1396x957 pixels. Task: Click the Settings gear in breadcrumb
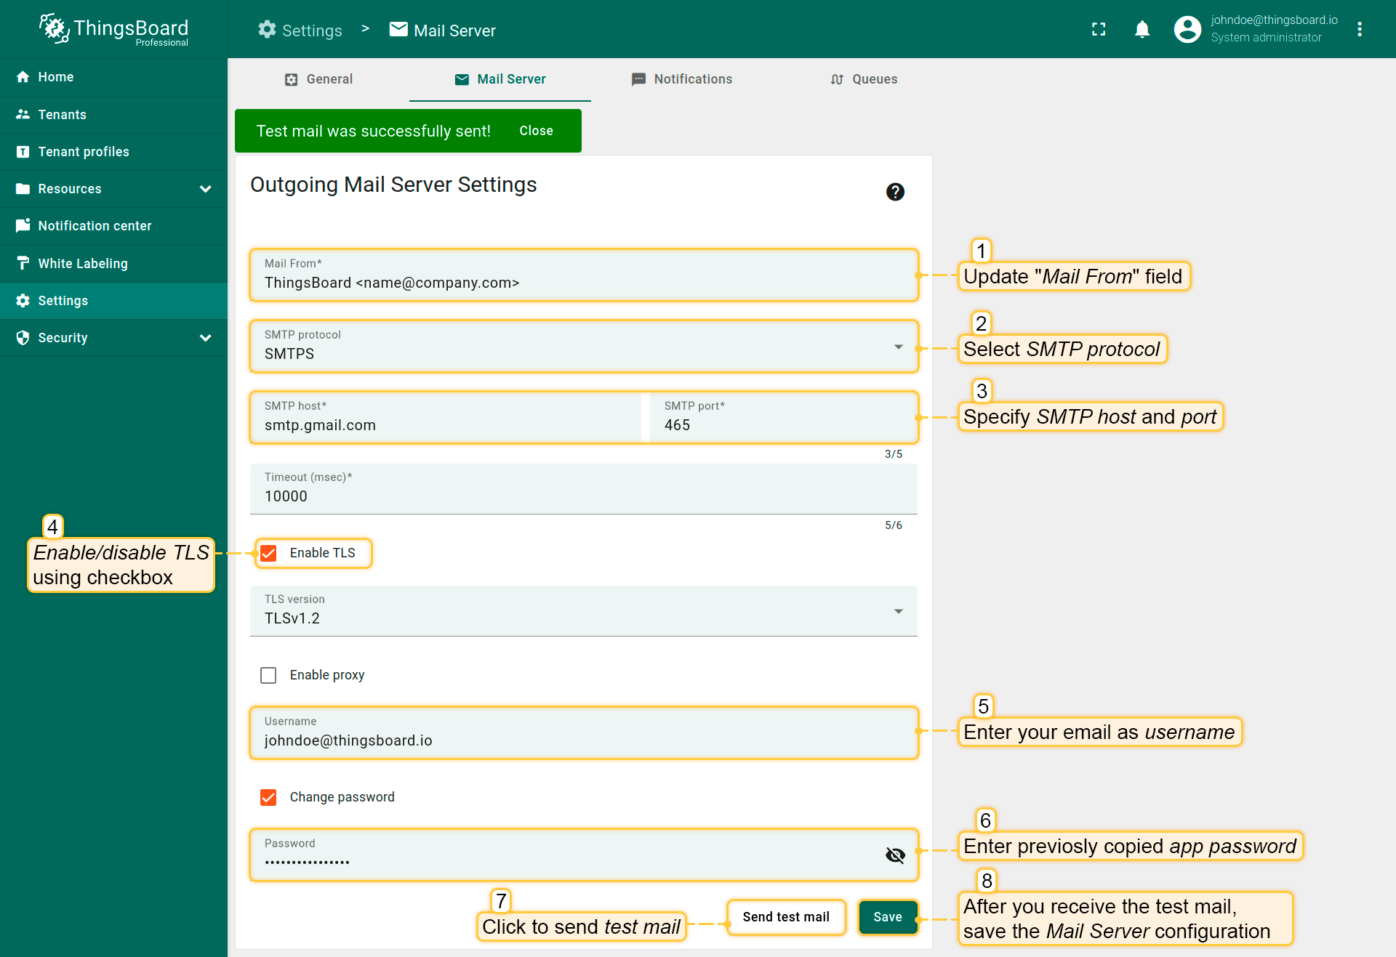coord(268,30)
